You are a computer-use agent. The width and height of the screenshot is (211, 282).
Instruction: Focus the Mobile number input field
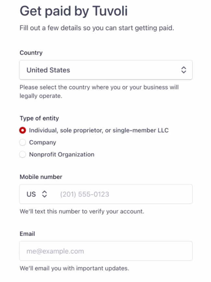(x=123, y=194)
